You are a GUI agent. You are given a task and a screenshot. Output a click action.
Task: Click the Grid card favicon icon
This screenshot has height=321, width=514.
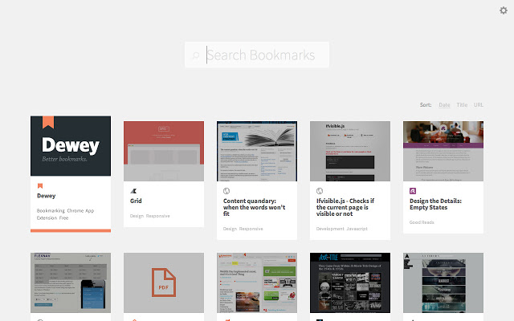[x=133, y=192]
